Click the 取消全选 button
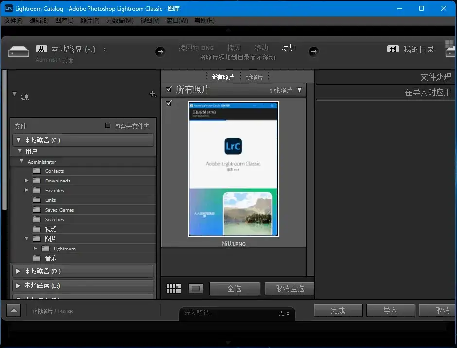Screen dimensions: 457x348 click(x=290, y=288)
